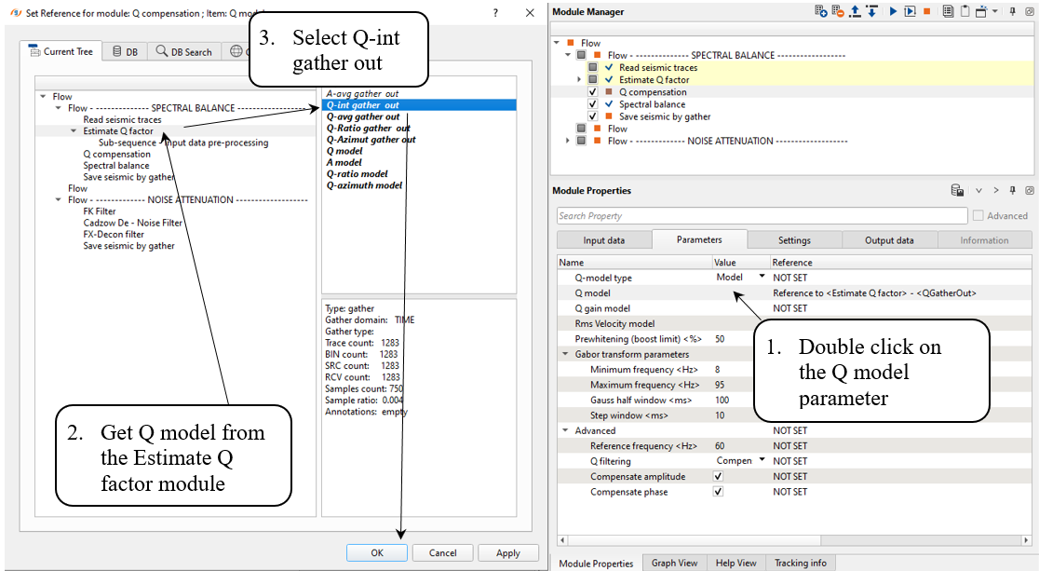Viewport: 1039px width, 571px height.
Task: Collapse the Gabor transform parameters group
Action: tap(565, 354)
